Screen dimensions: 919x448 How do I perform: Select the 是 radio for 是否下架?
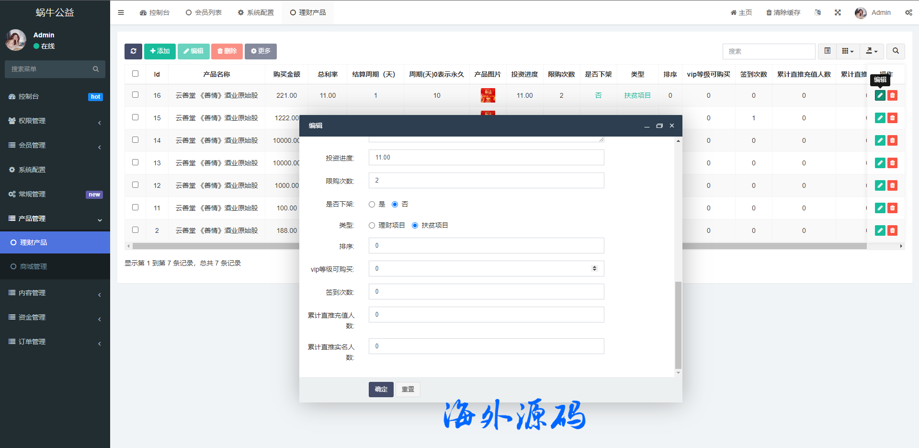click(372, 205)
